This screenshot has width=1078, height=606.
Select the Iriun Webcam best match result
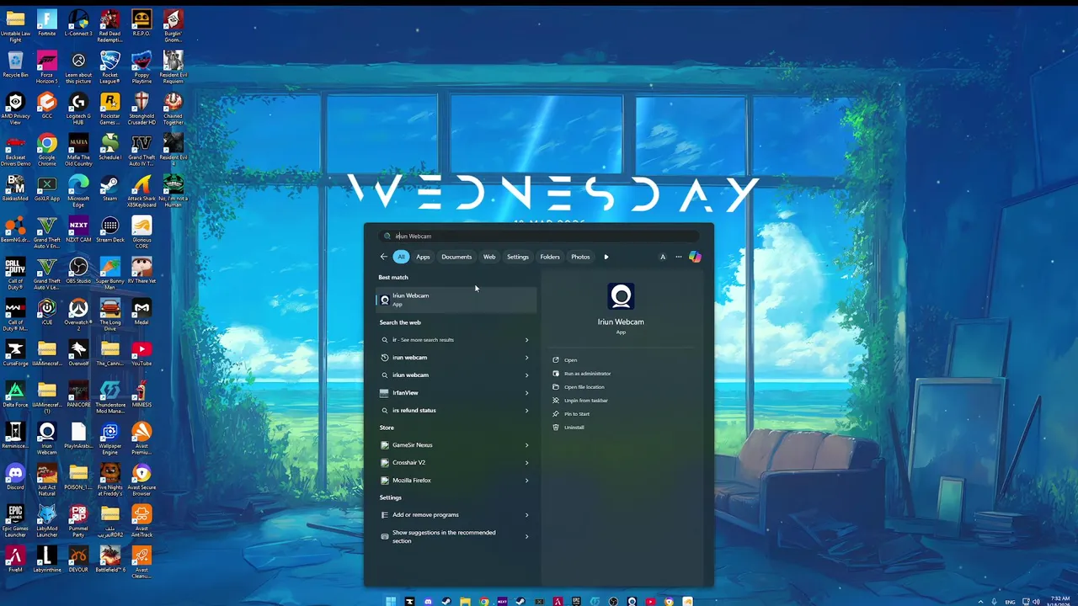tap(456, 300)
